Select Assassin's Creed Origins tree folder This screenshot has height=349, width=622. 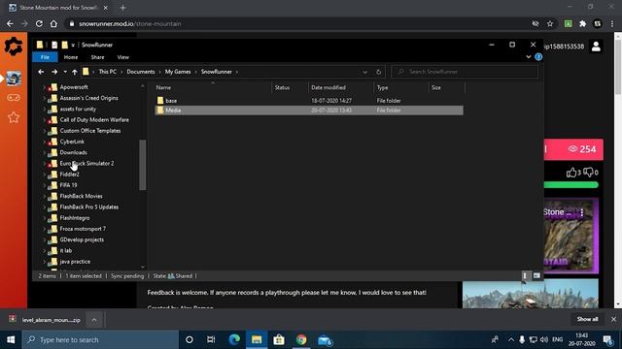point(88,98)
